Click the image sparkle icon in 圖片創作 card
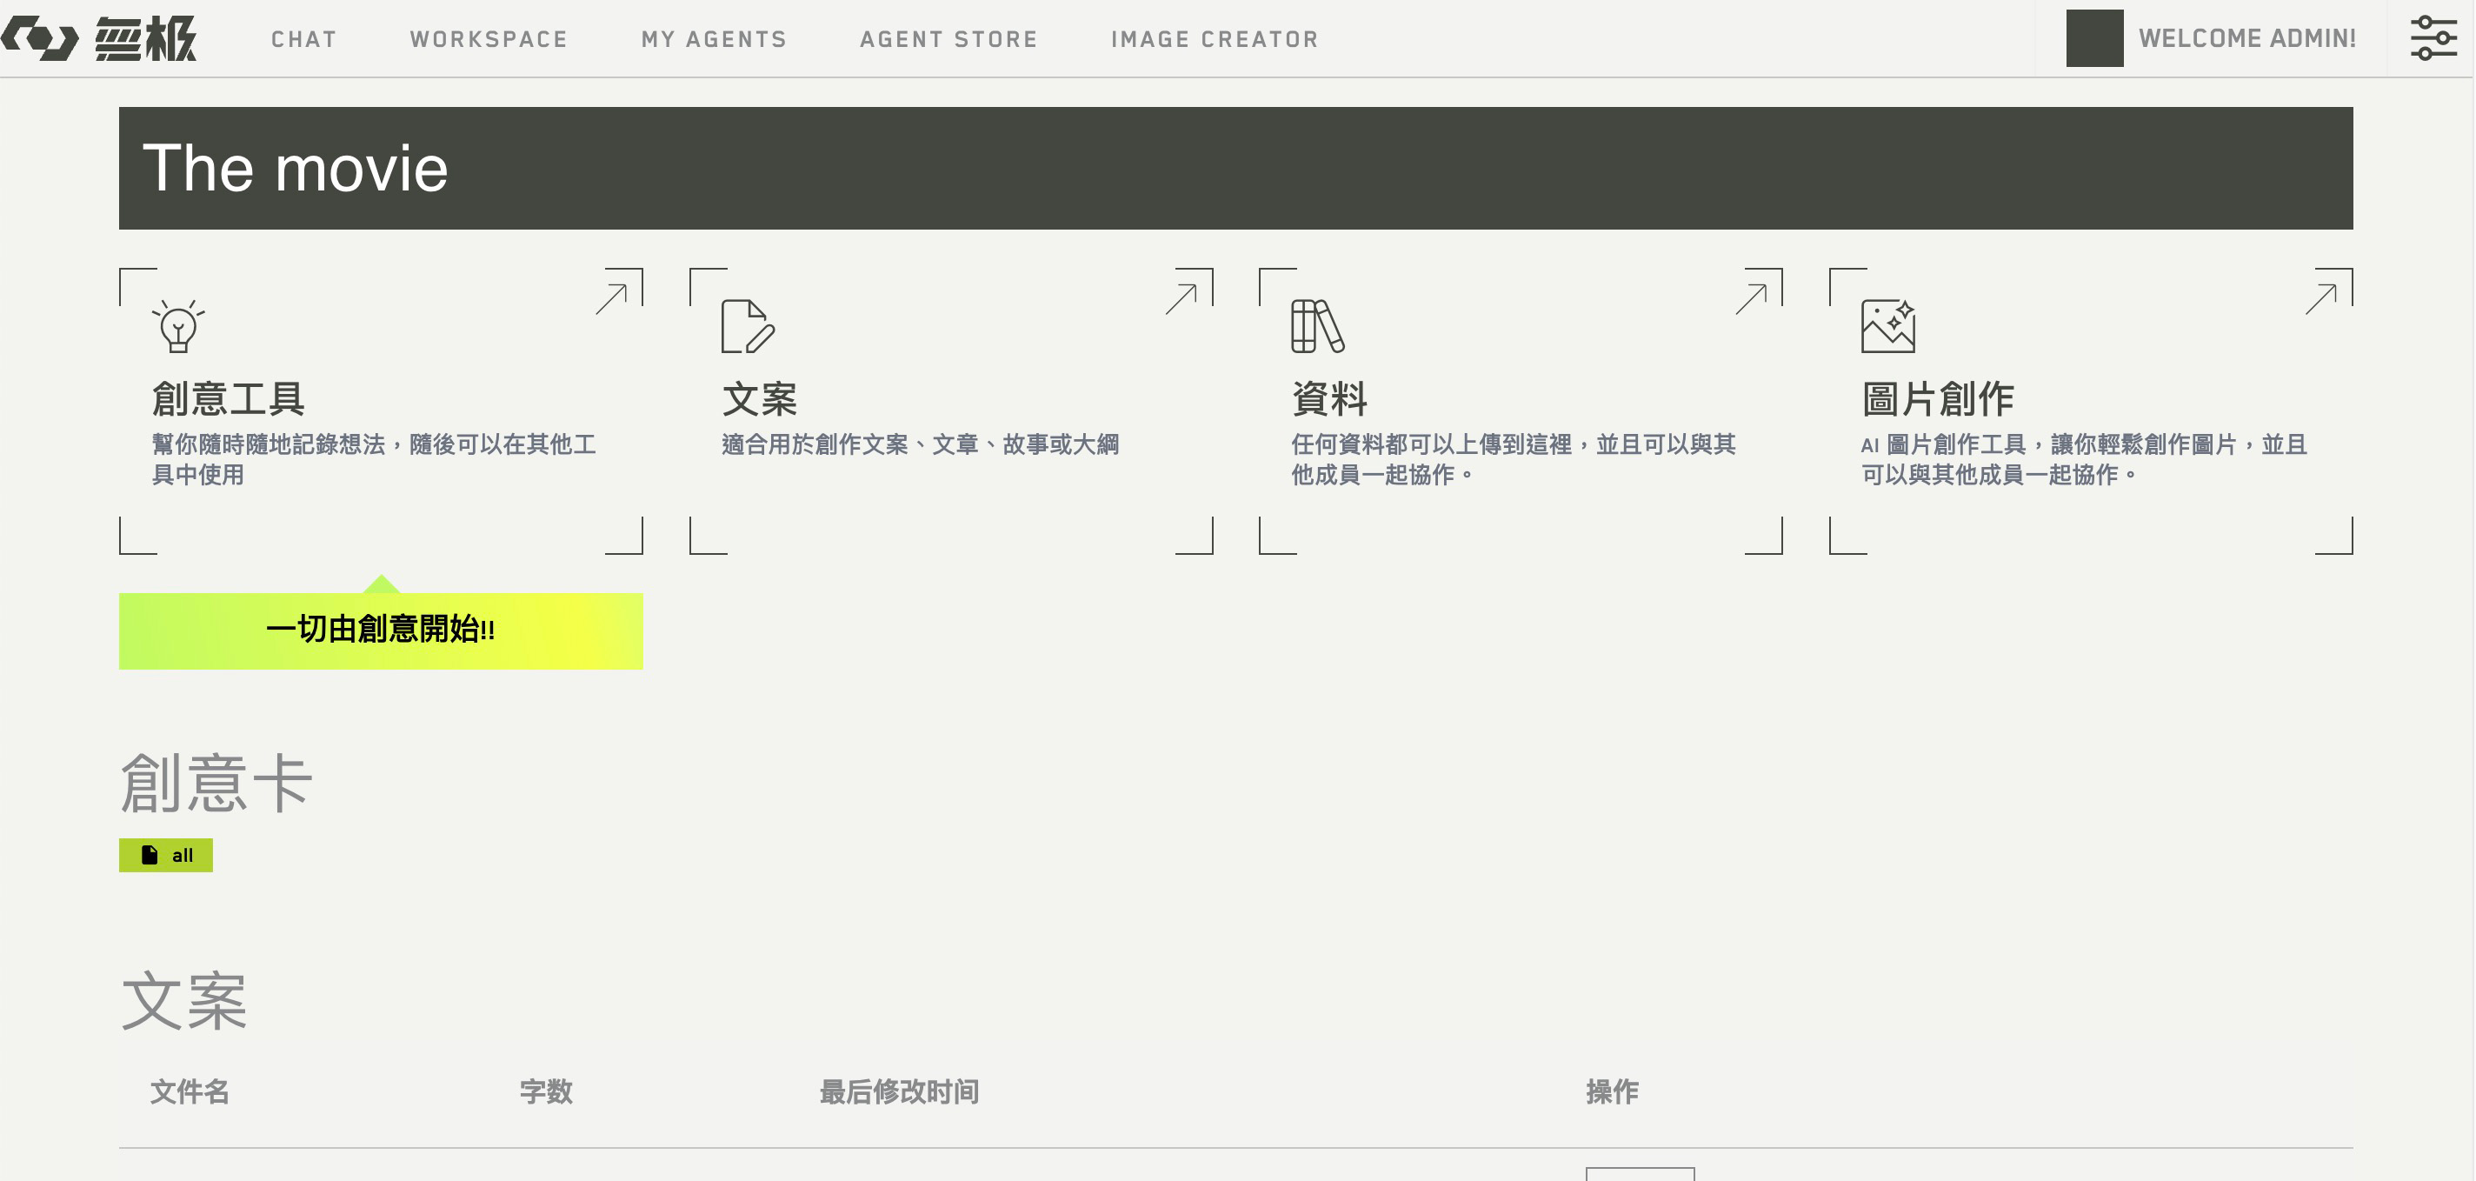The width and height of the screenshot is (2476, 1181). (1887, 326)
